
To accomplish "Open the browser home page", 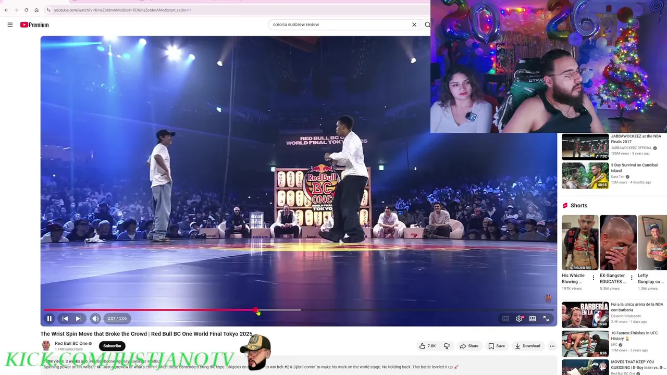I will 36,10.
